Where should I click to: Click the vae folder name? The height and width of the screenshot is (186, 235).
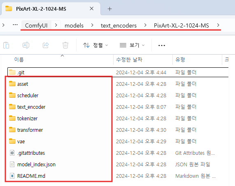click(21, 142)
